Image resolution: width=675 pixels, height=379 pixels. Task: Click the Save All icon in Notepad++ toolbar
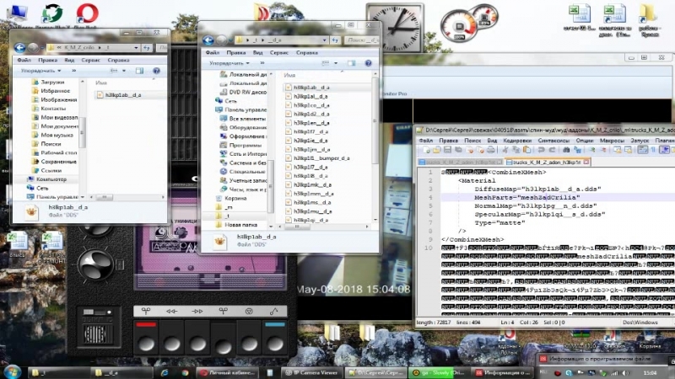tap(458, 150)
